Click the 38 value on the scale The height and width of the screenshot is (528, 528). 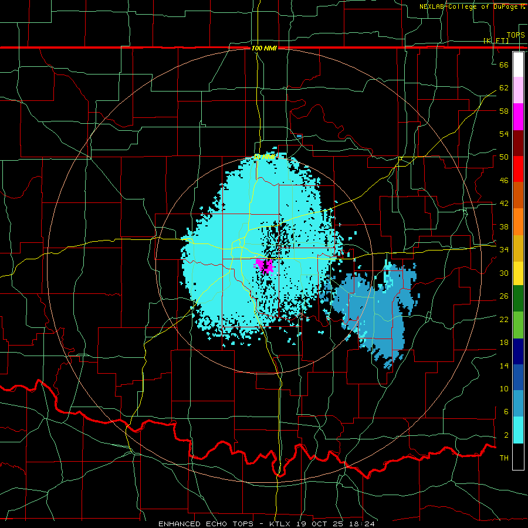[x=504, y=226]
